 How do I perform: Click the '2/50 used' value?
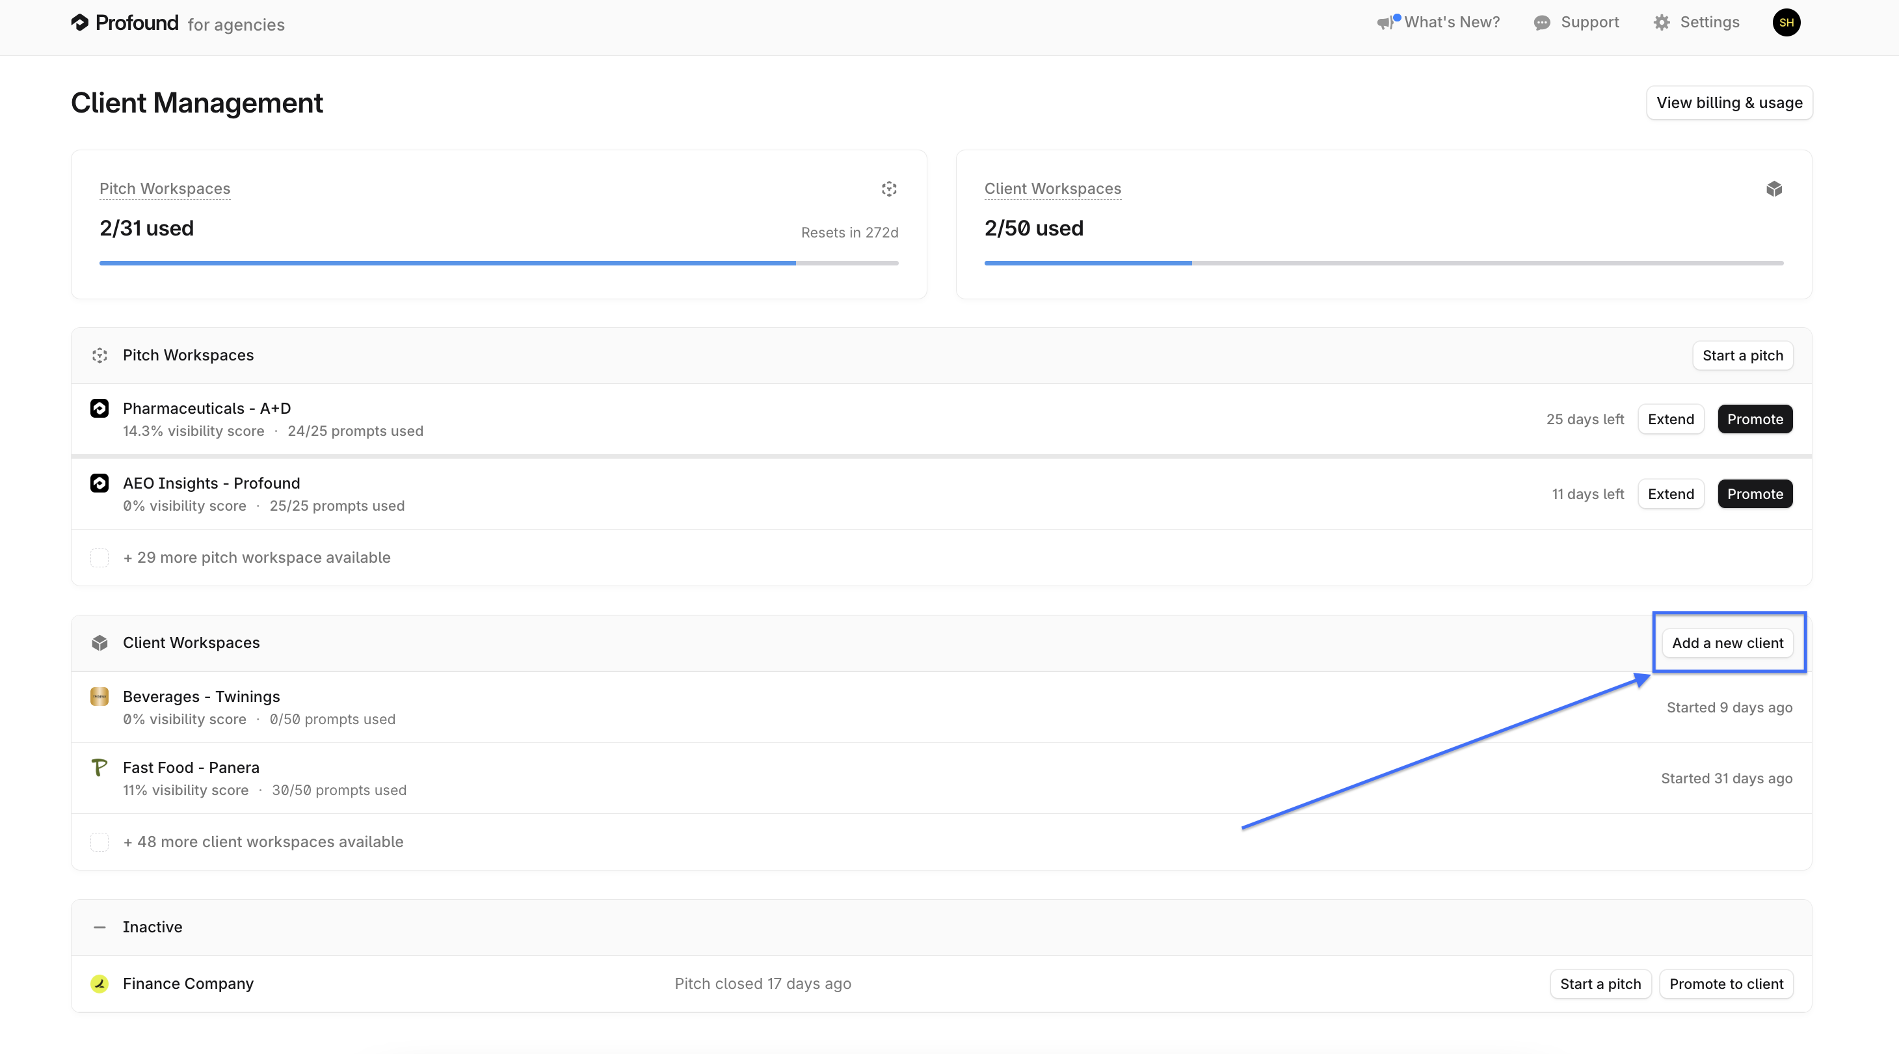click(x=1034, y=228)
